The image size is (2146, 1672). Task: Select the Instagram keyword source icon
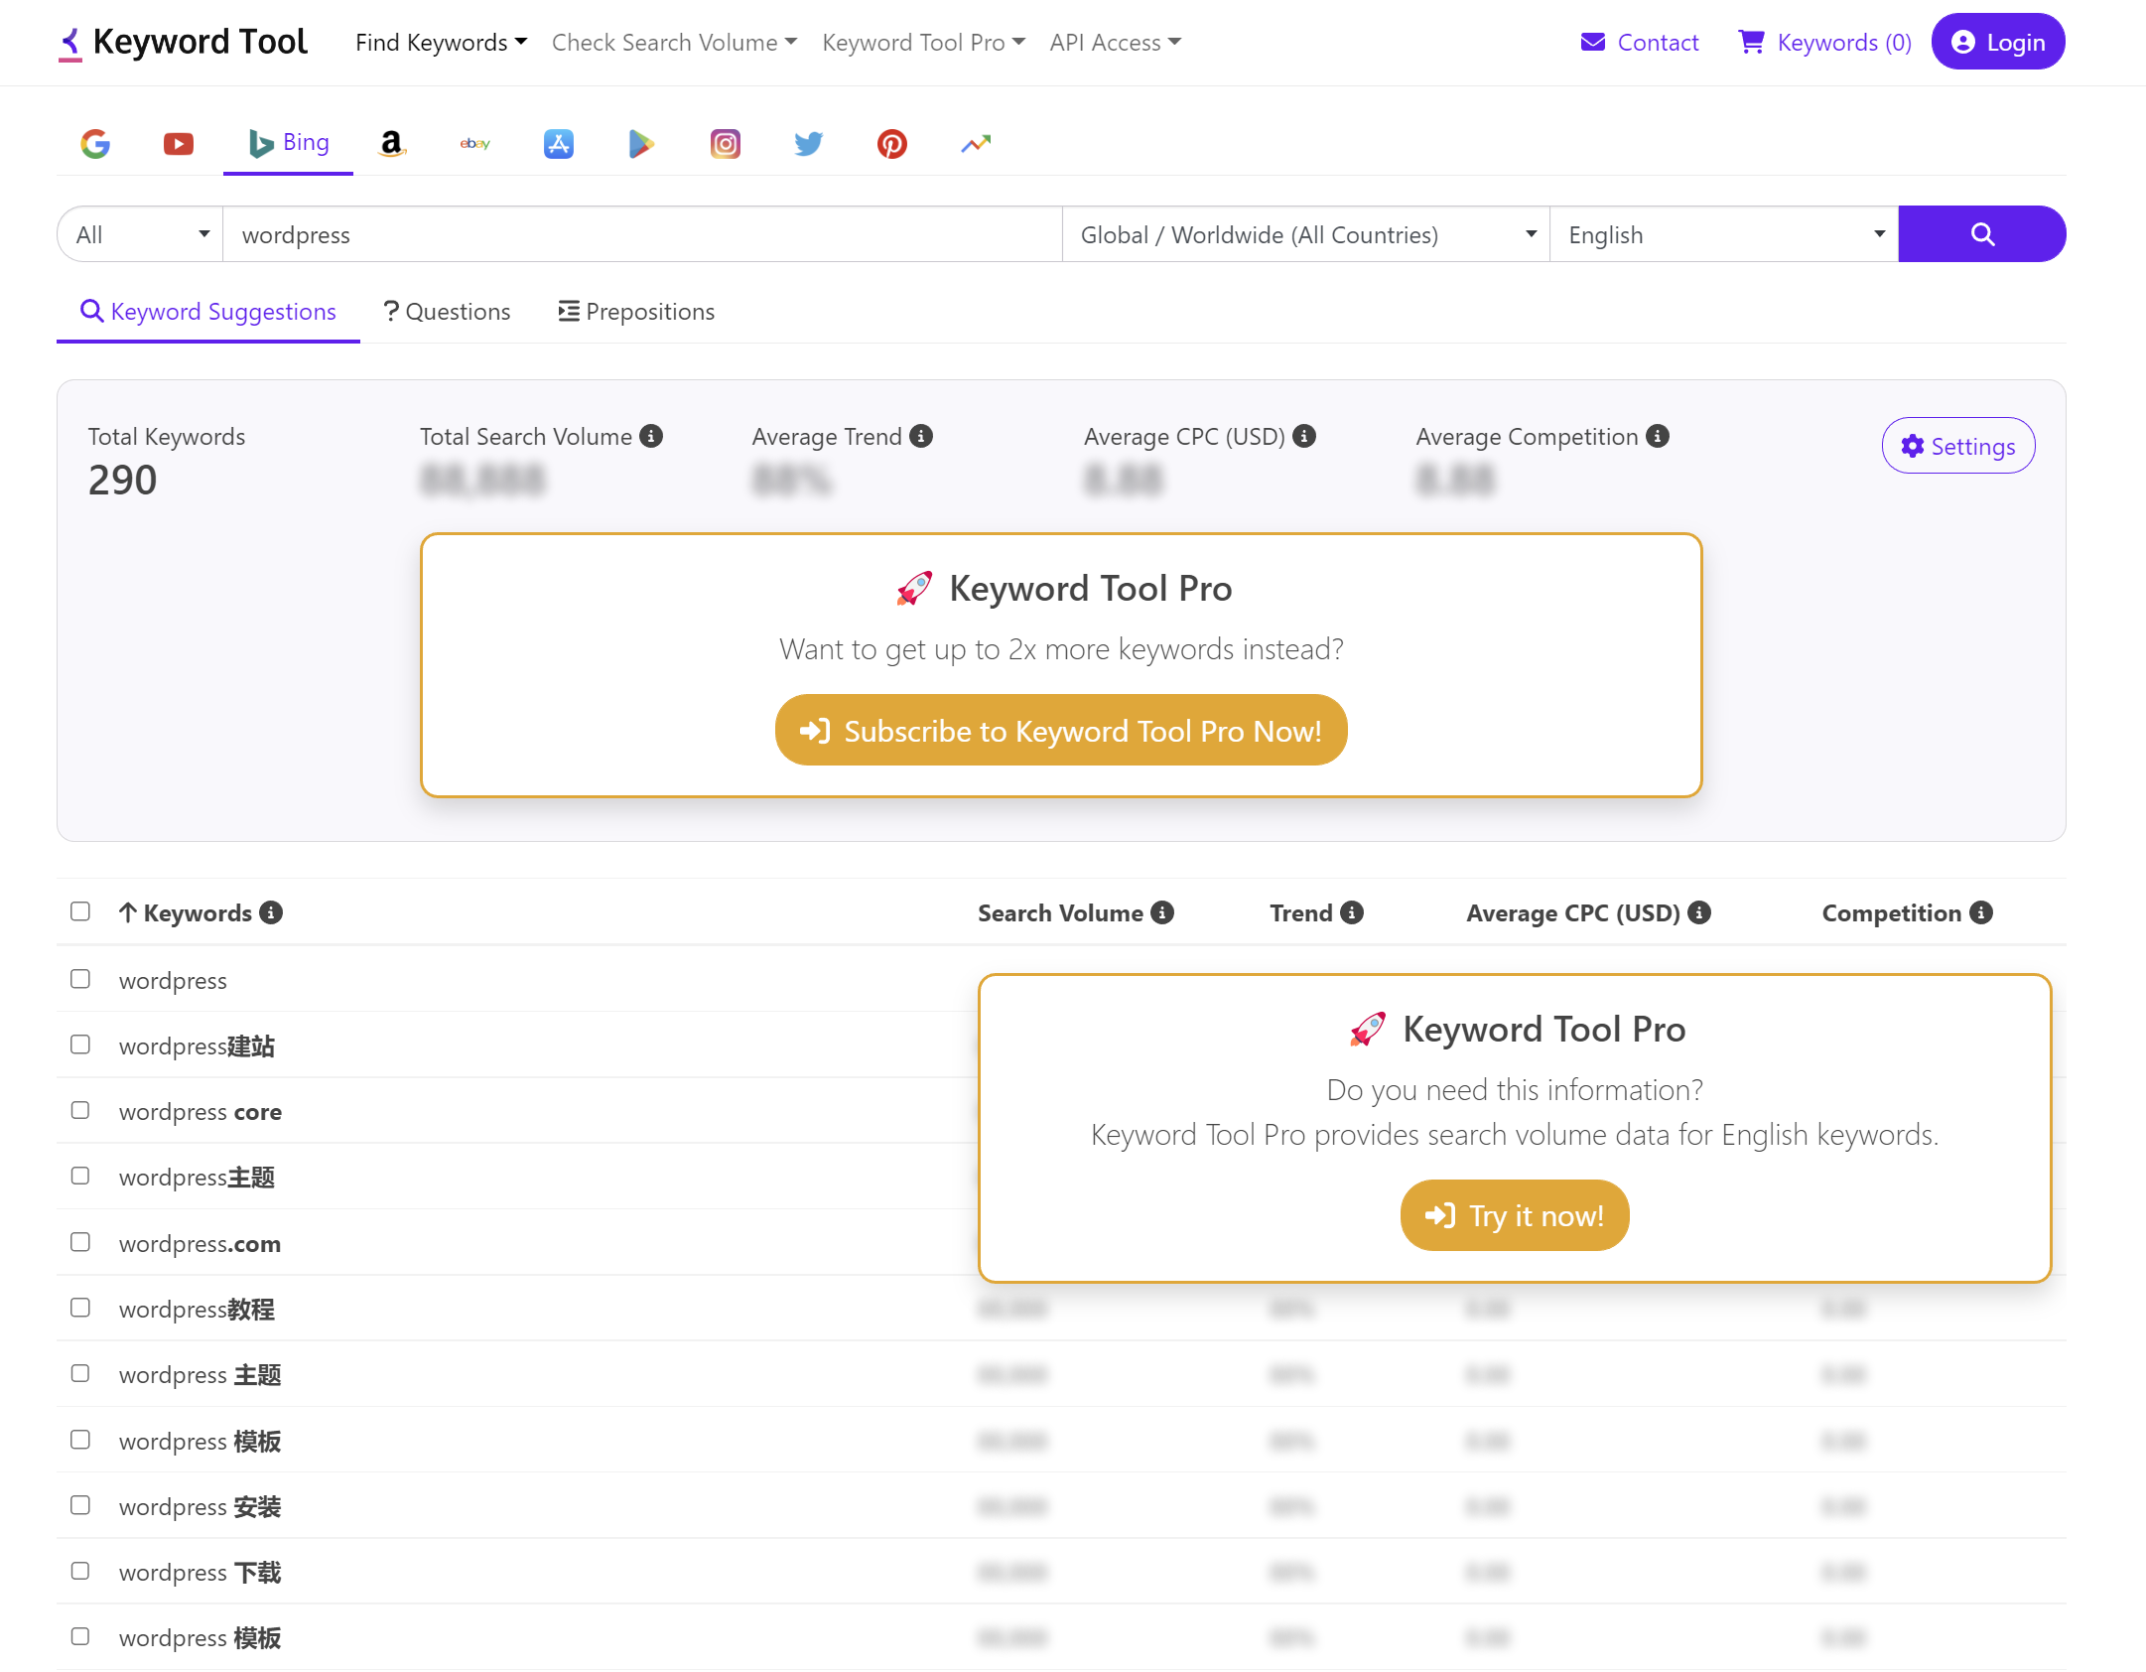pyautogui.click(x=726, y=144)
